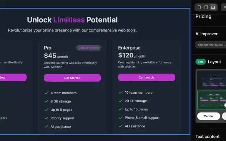Click checkmark beside 20 GB storage
The width and height of the screenshot is (226, 141).
[121, 101]
